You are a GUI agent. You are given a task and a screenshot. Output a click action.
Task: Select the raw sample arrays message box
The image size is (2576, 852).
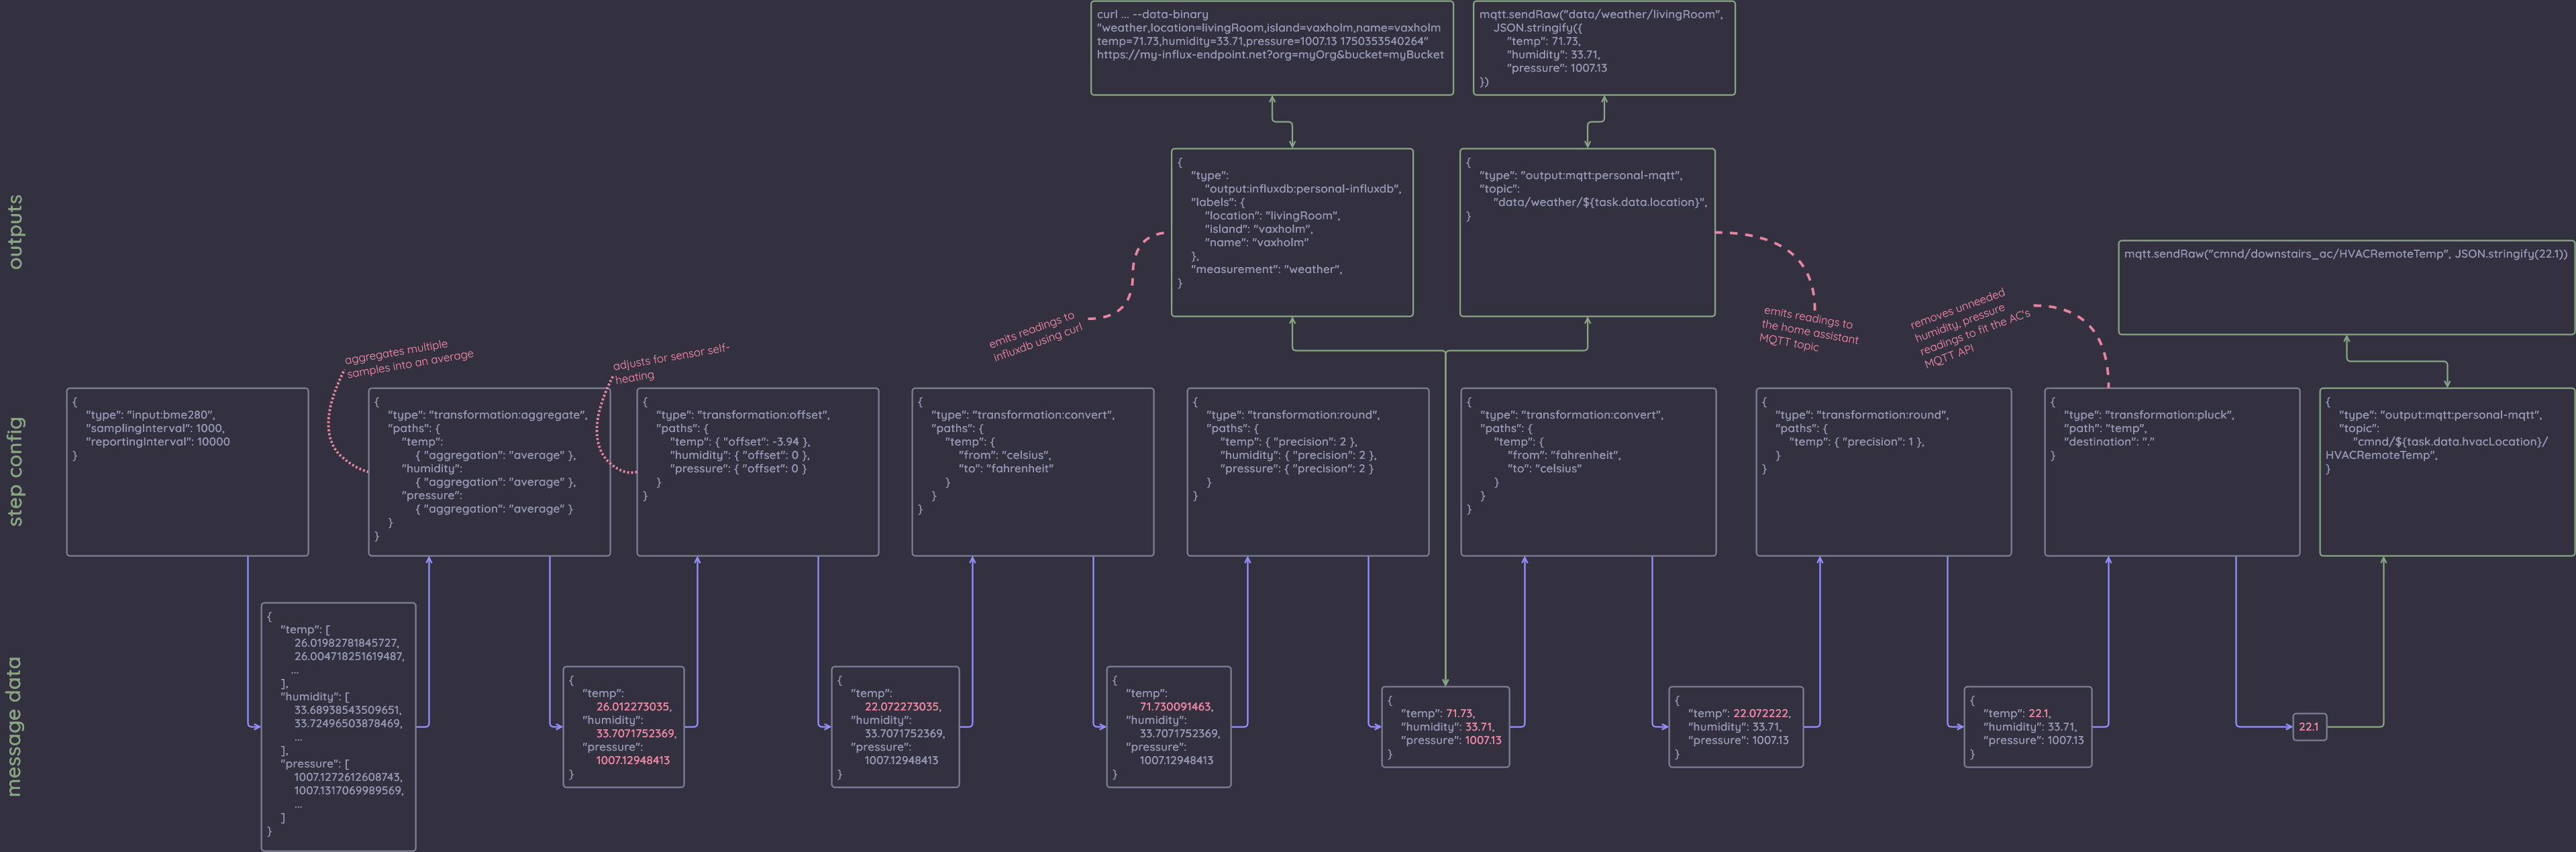click(338, 727)
